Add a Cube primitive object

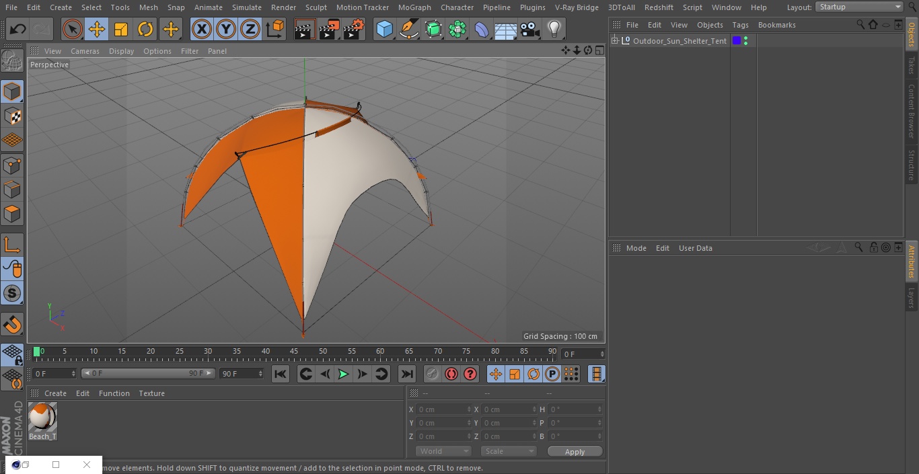(384, 29)
